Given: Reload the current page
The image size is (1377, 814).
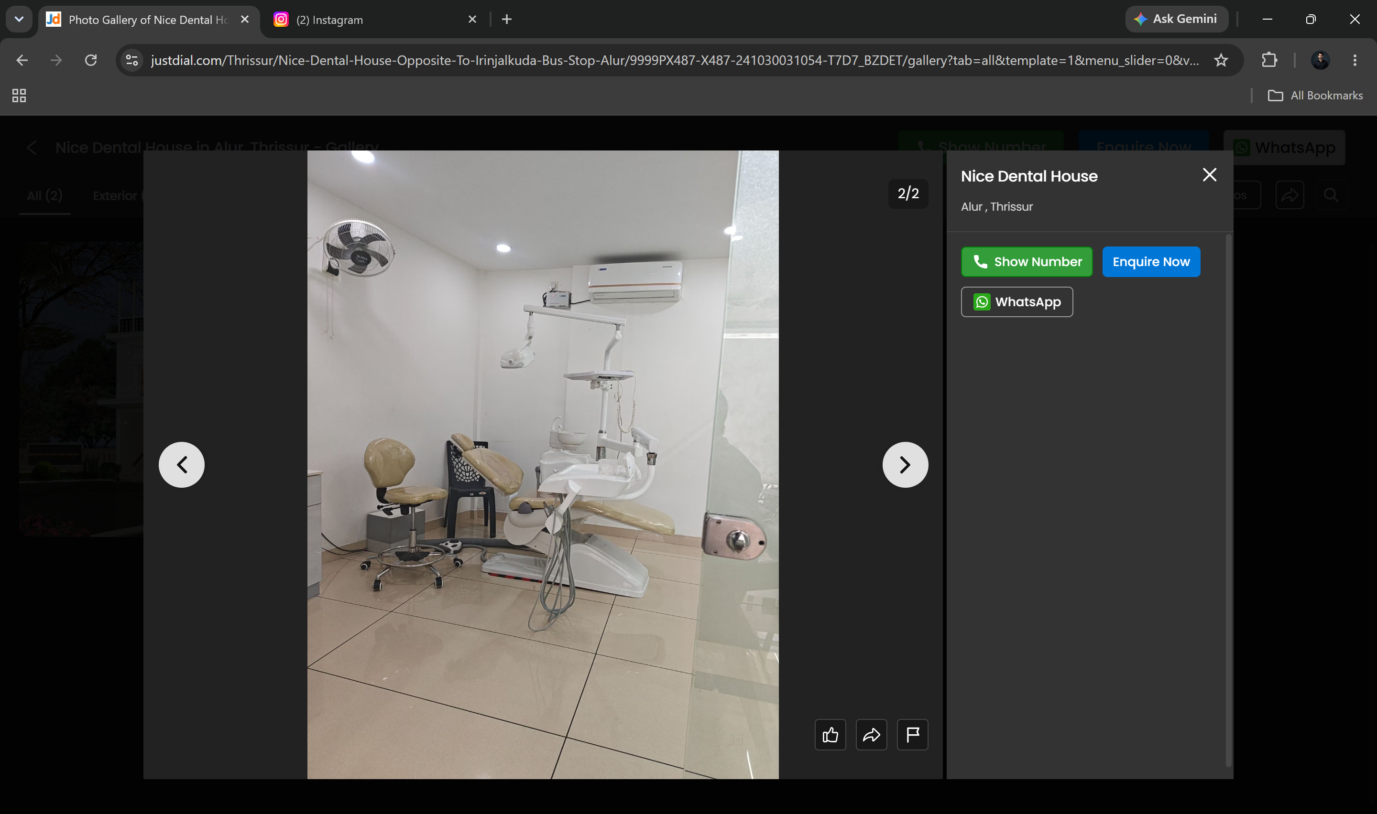Looking at the screenshot, I should [91, 60].
